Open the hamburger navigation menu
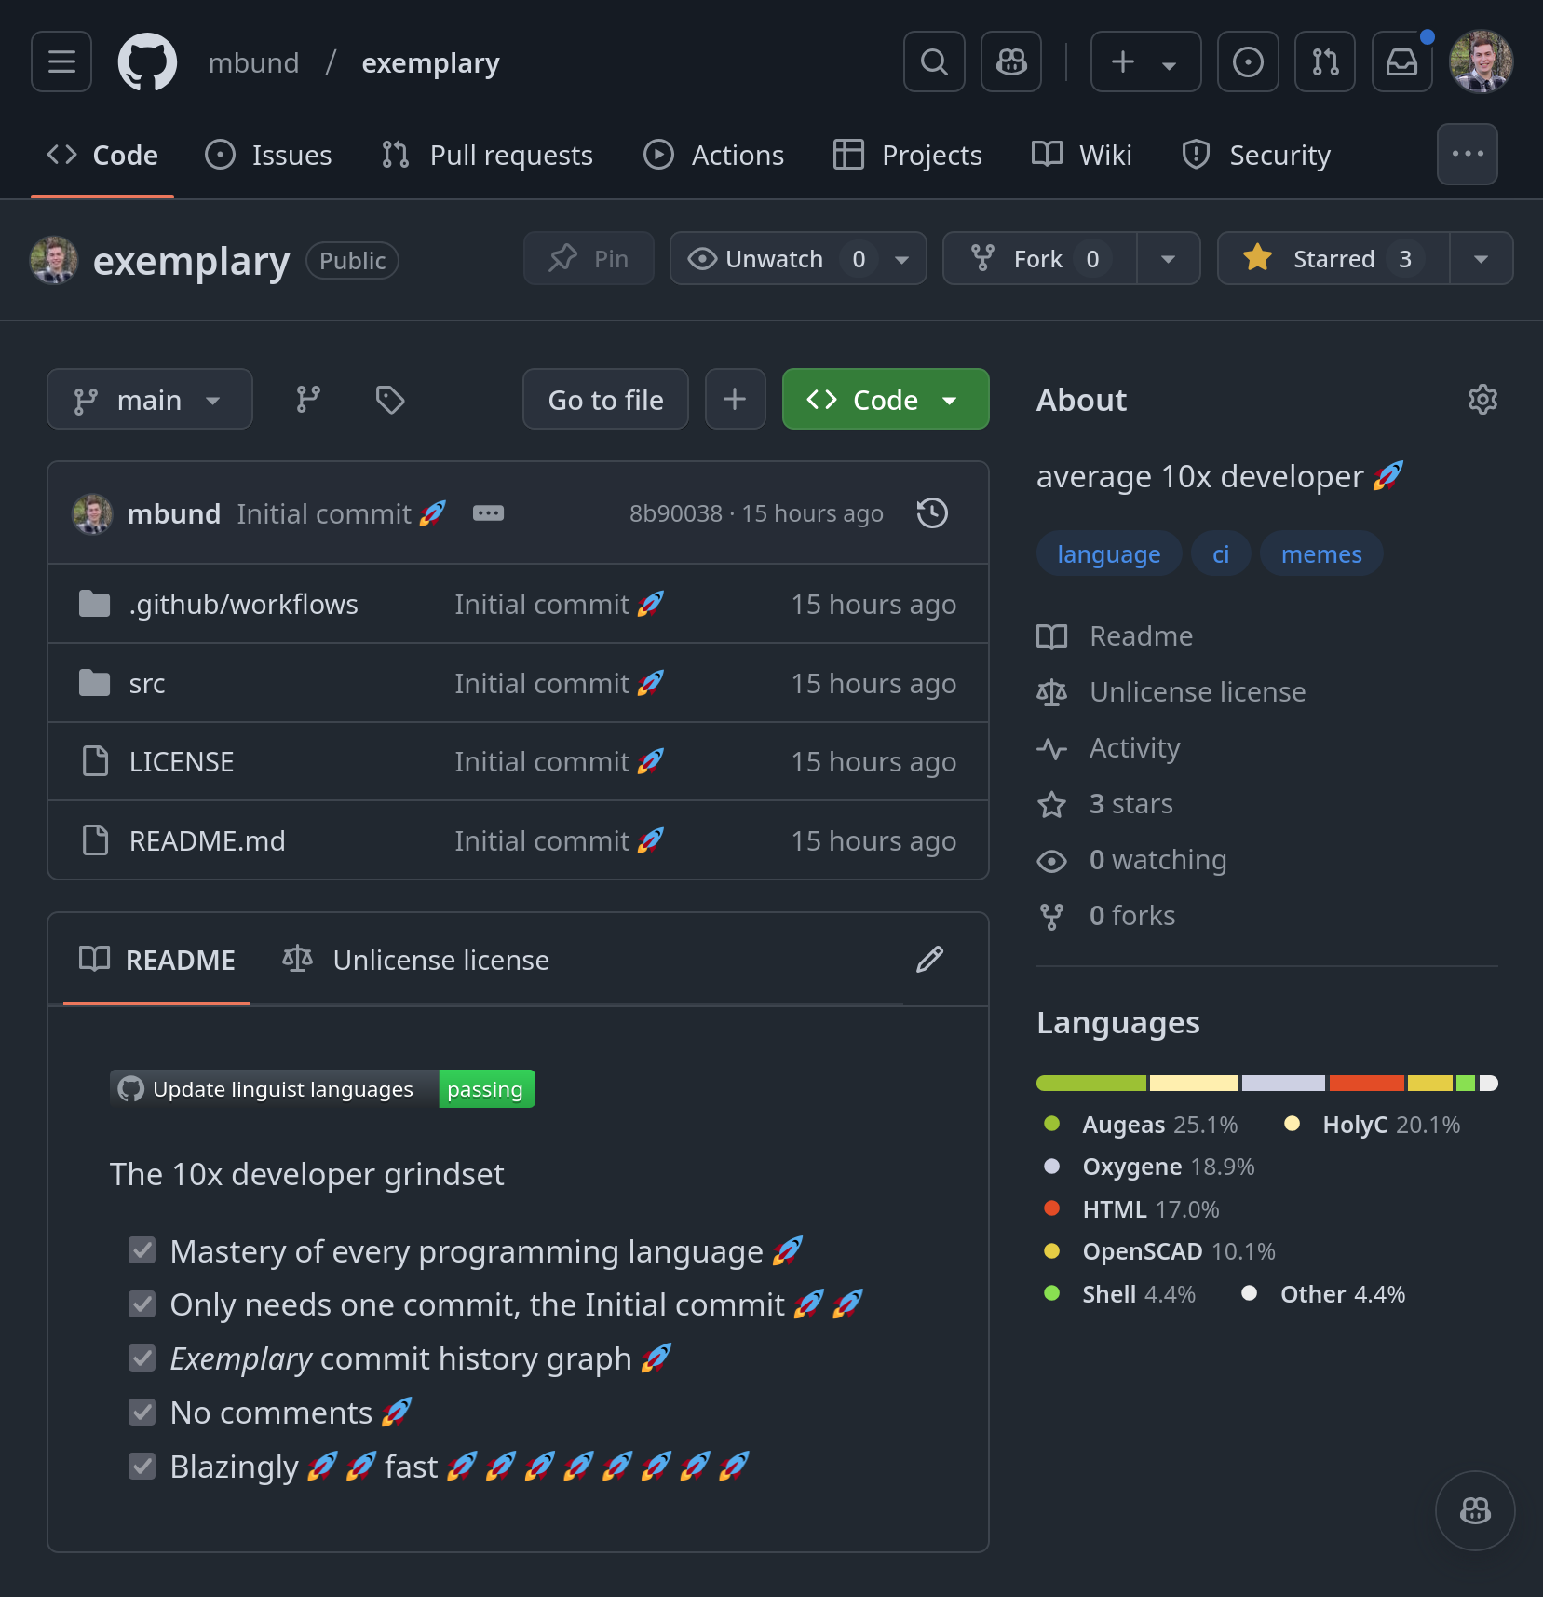 [61, 62]
